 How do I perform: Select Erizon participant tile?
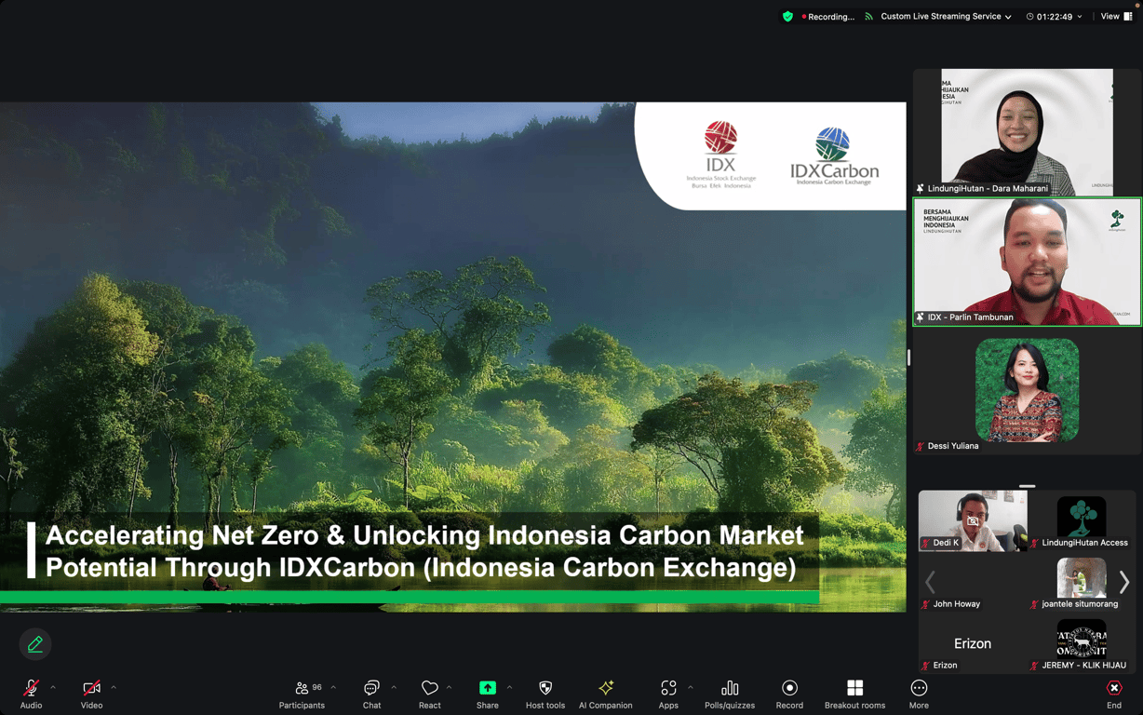(x=973, y=644)
